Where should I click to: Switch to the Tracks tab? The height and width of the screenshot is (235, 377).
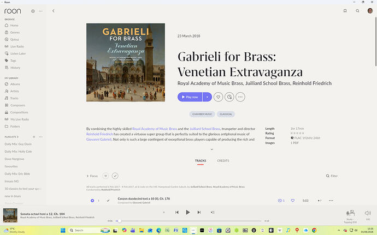[x=201, y=161]
